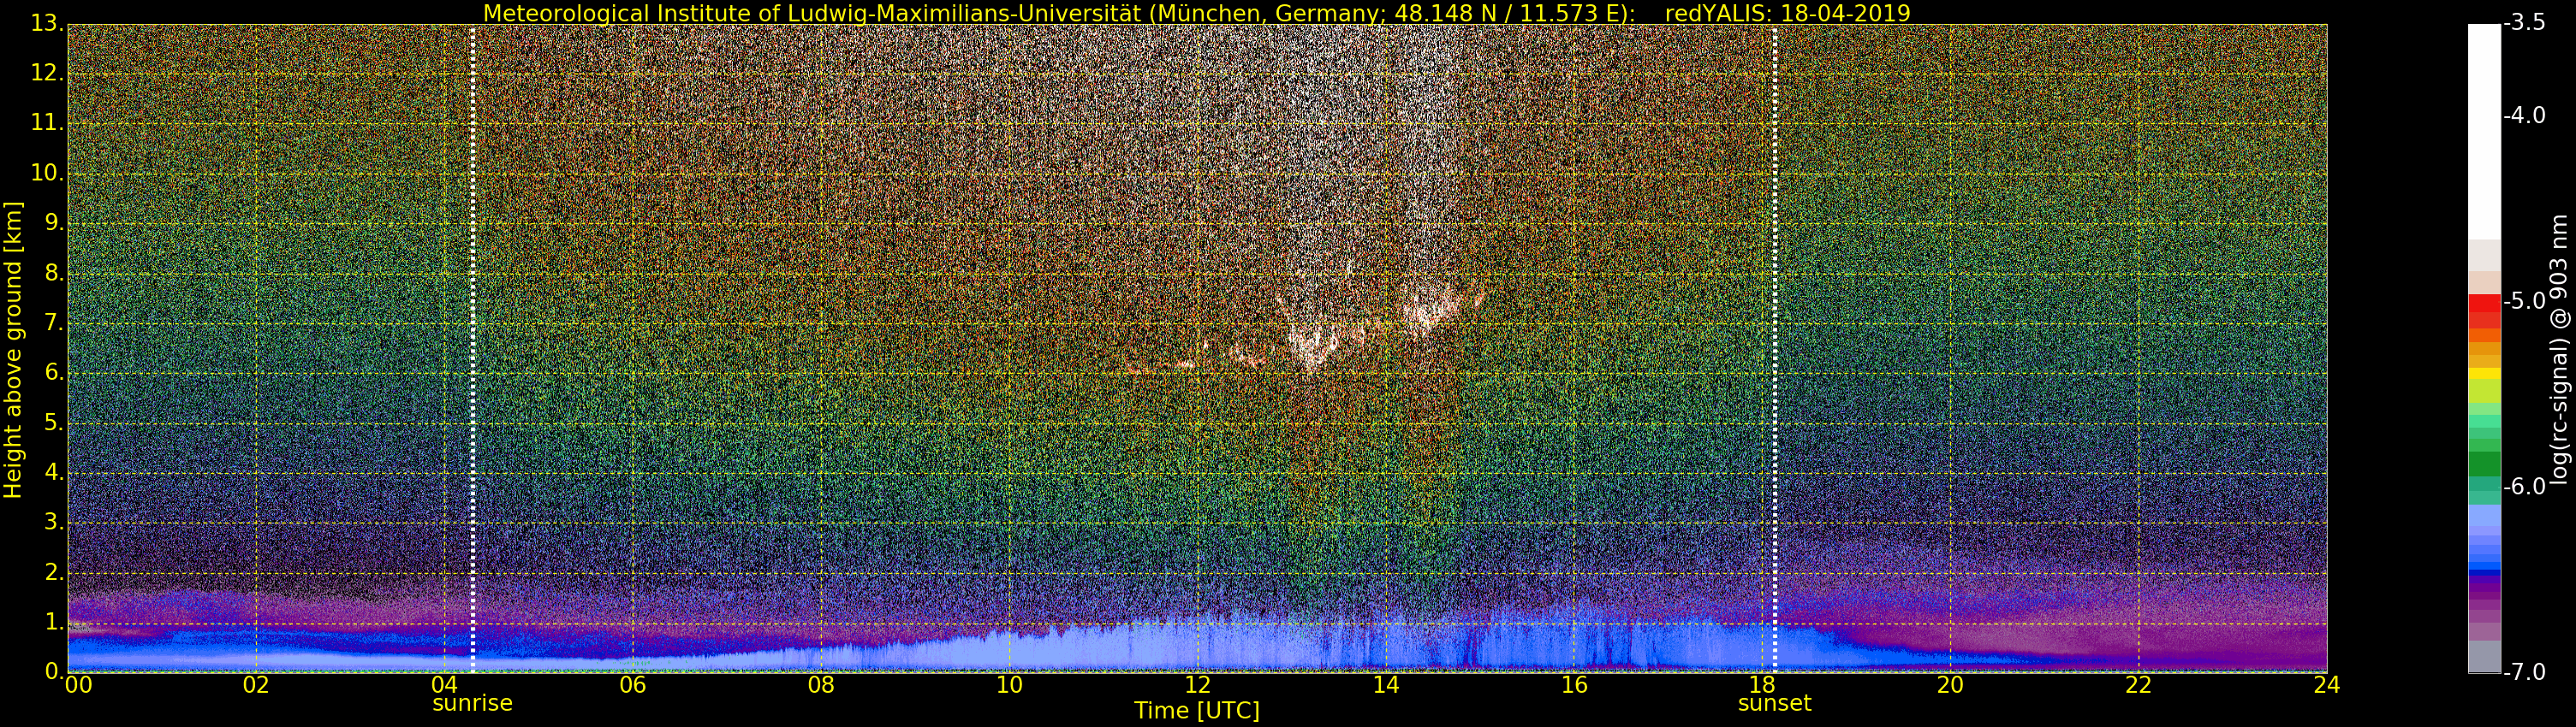
Task: Click the '1.' height axis tick label
Action: (x=54, y=622)
